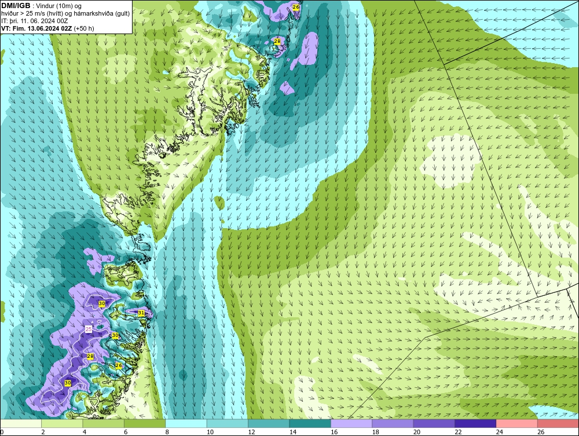This screenshot has height=436, width=579.
Task: Click the scale tick label 4
Action: pos(85,432)
